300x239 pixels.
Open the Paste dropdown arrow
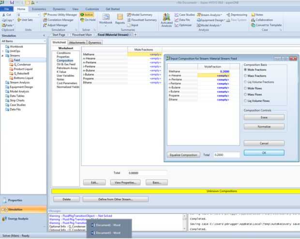[13, 26]
